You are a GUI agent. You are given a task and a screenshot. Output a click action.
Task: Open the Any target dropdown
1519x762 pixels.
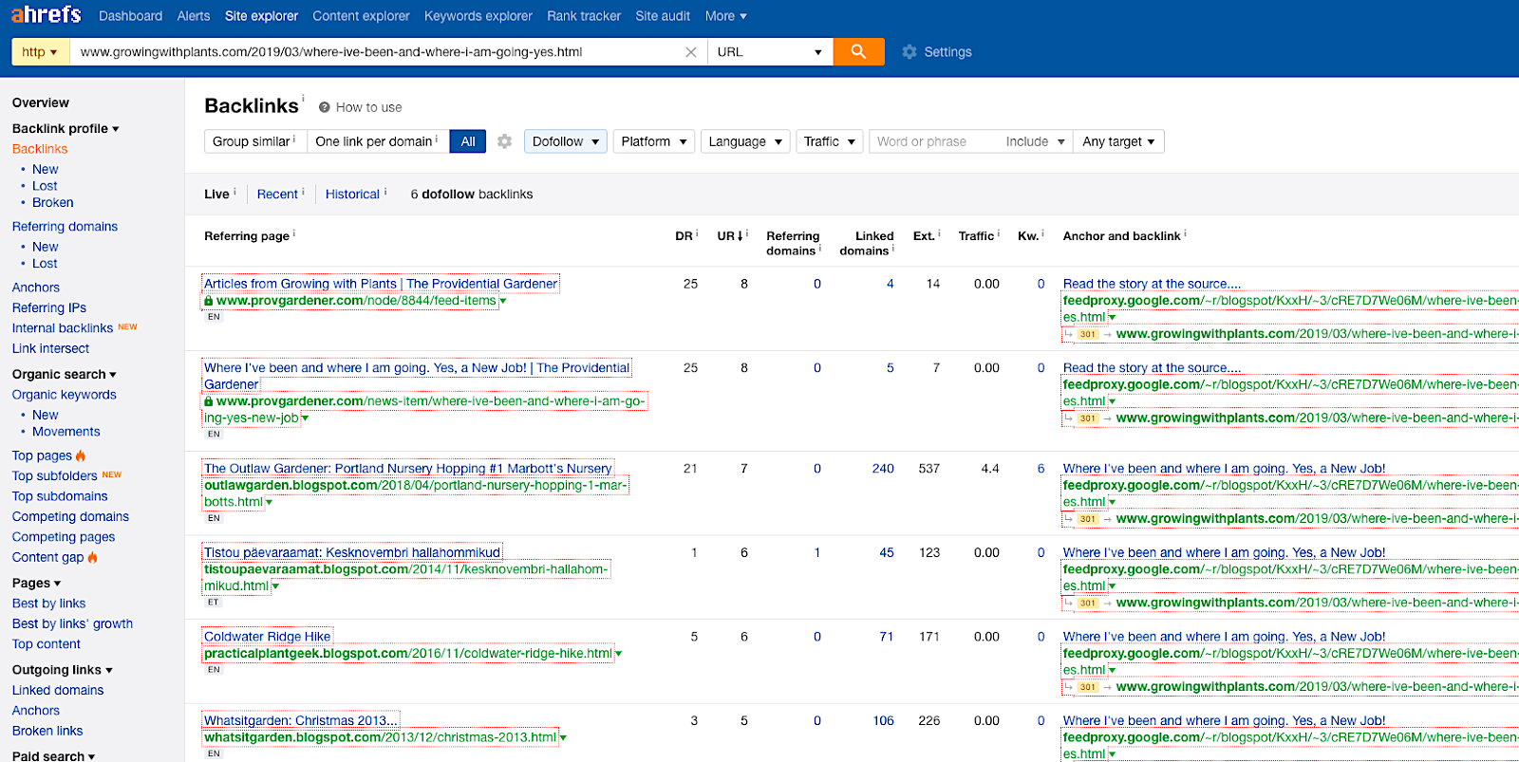tap(1118, 141)
